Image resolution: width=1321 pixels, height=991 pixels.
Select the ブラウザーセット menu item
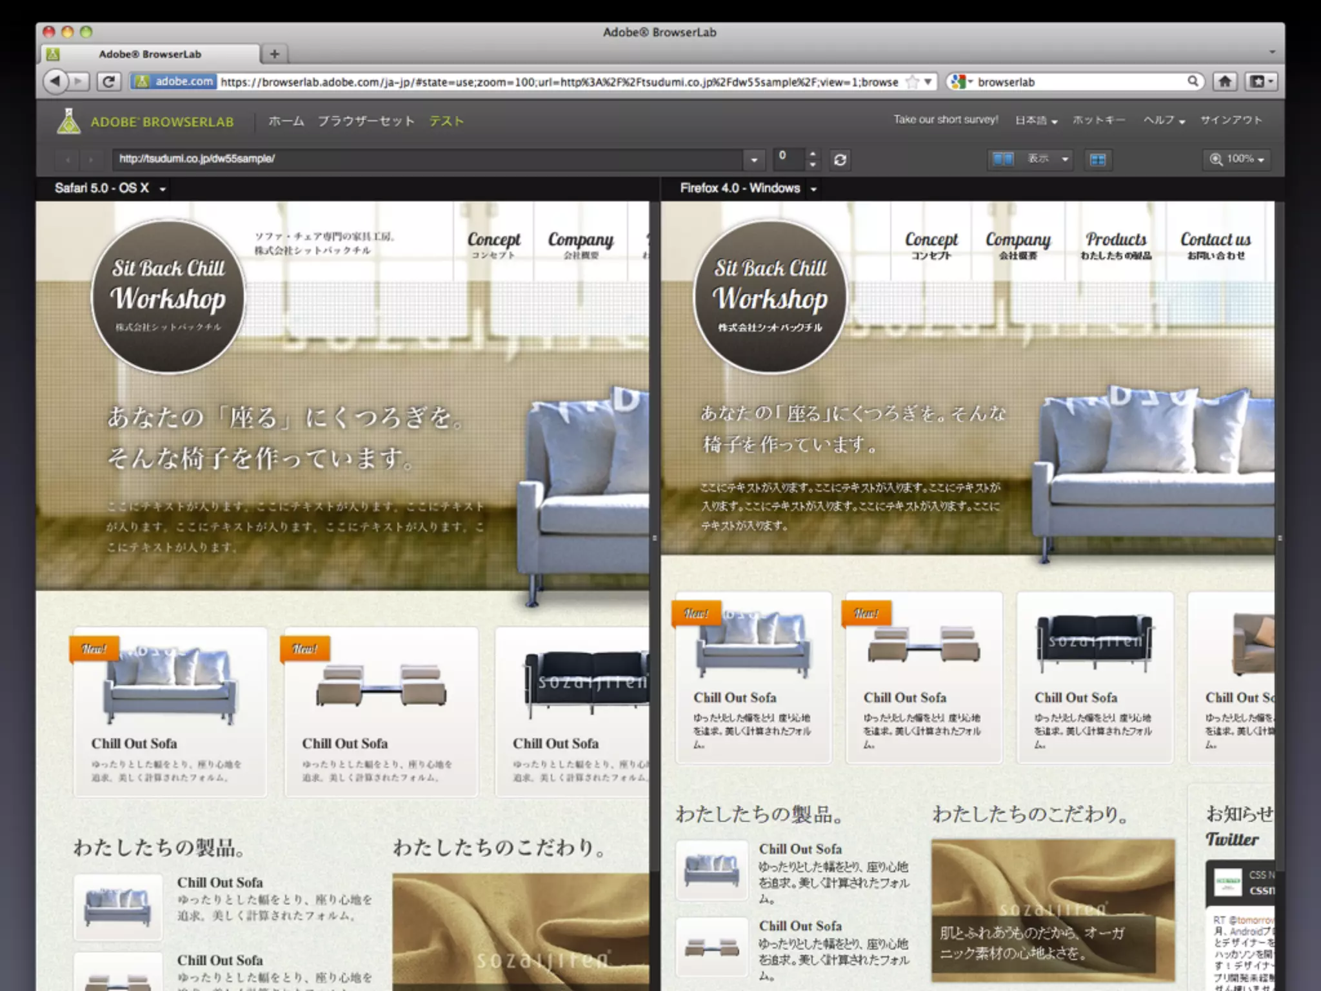pyautogui.click(x=366, y=121)
